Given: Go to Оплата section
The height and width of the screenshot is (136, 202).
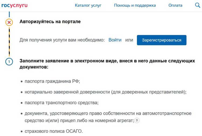Looking at the screenshot, I should pos(175,5).
